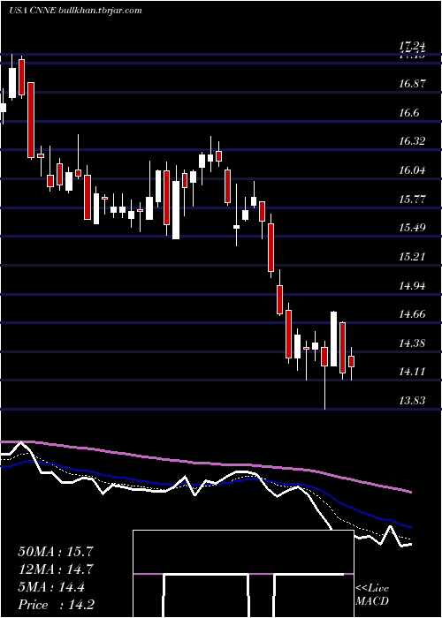Click the 13.83 price label

point(413,401)
